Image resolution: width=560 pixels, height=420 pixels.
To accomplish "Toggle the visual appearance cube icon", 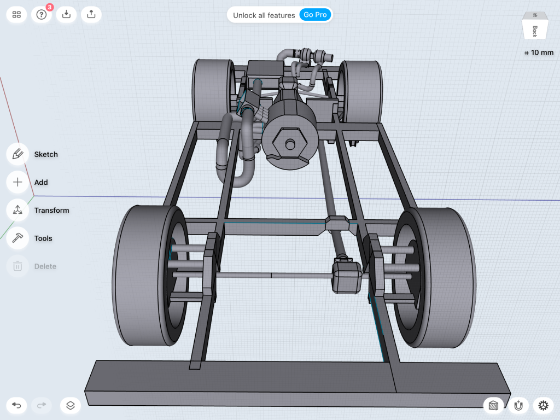I will pyautogui.click(x=493, y=405).
